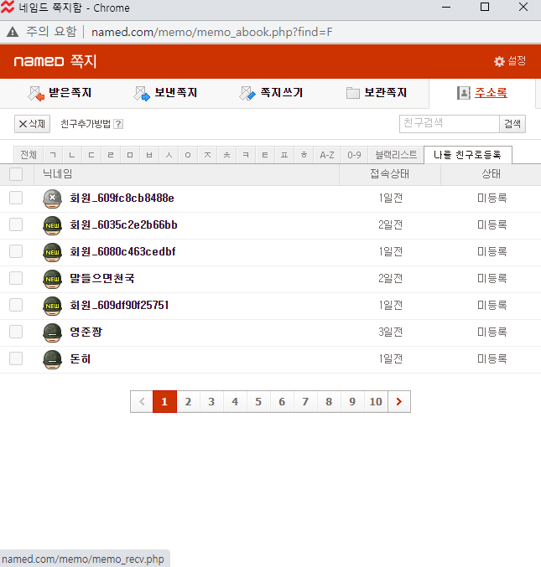
Task: Open 설정 gear icon
Action: click(499, 61)
